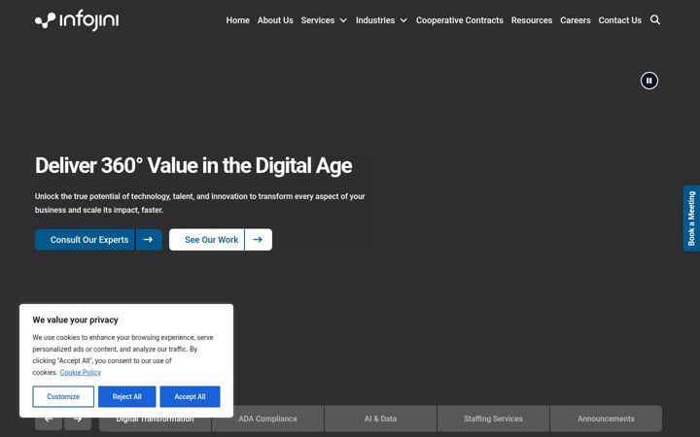Viewport: 700px width, 437px height.
Task: Customize cookie preferences
Action: (x=63, y=396)
